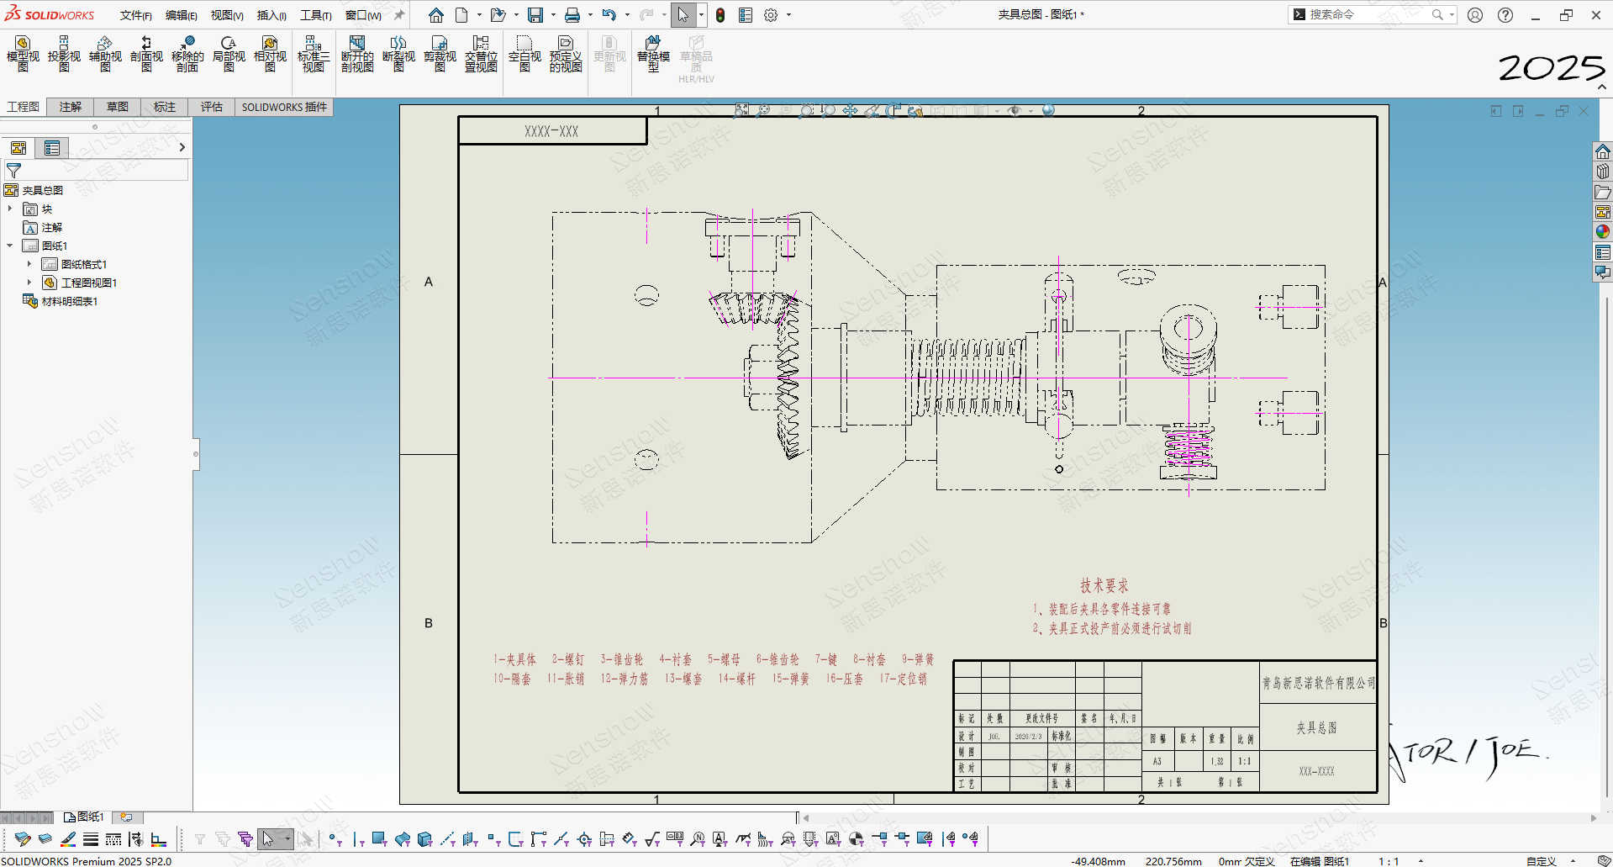1613x867 pixels.
Task: Toggle the pin beside the 窗口 menu
Action: click(399, 15)
